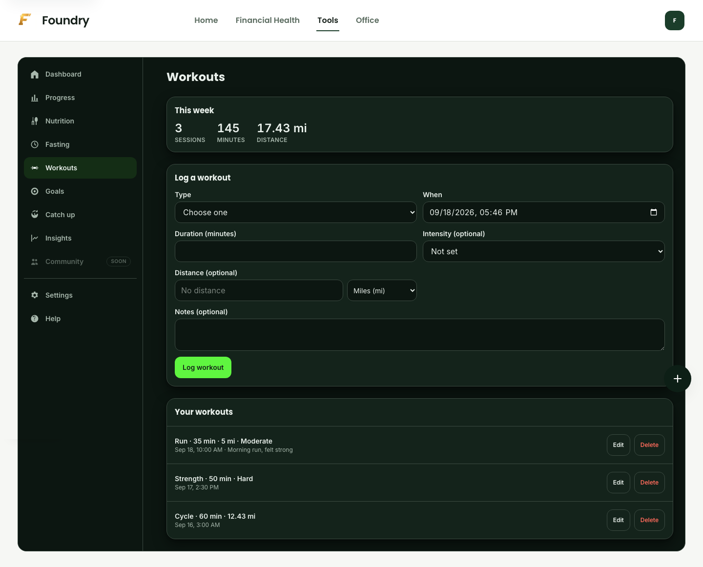Click the Notes text area

click(420, 335)
